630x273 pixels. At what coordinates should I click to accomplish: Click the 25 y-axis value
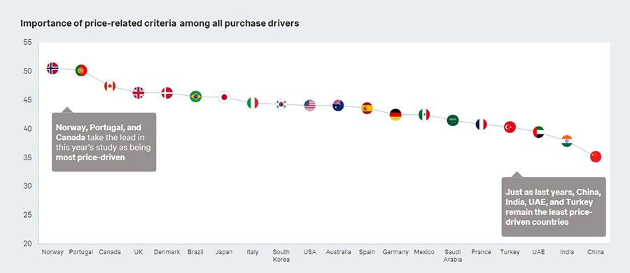pyautogui.click(x=27, y=215)
